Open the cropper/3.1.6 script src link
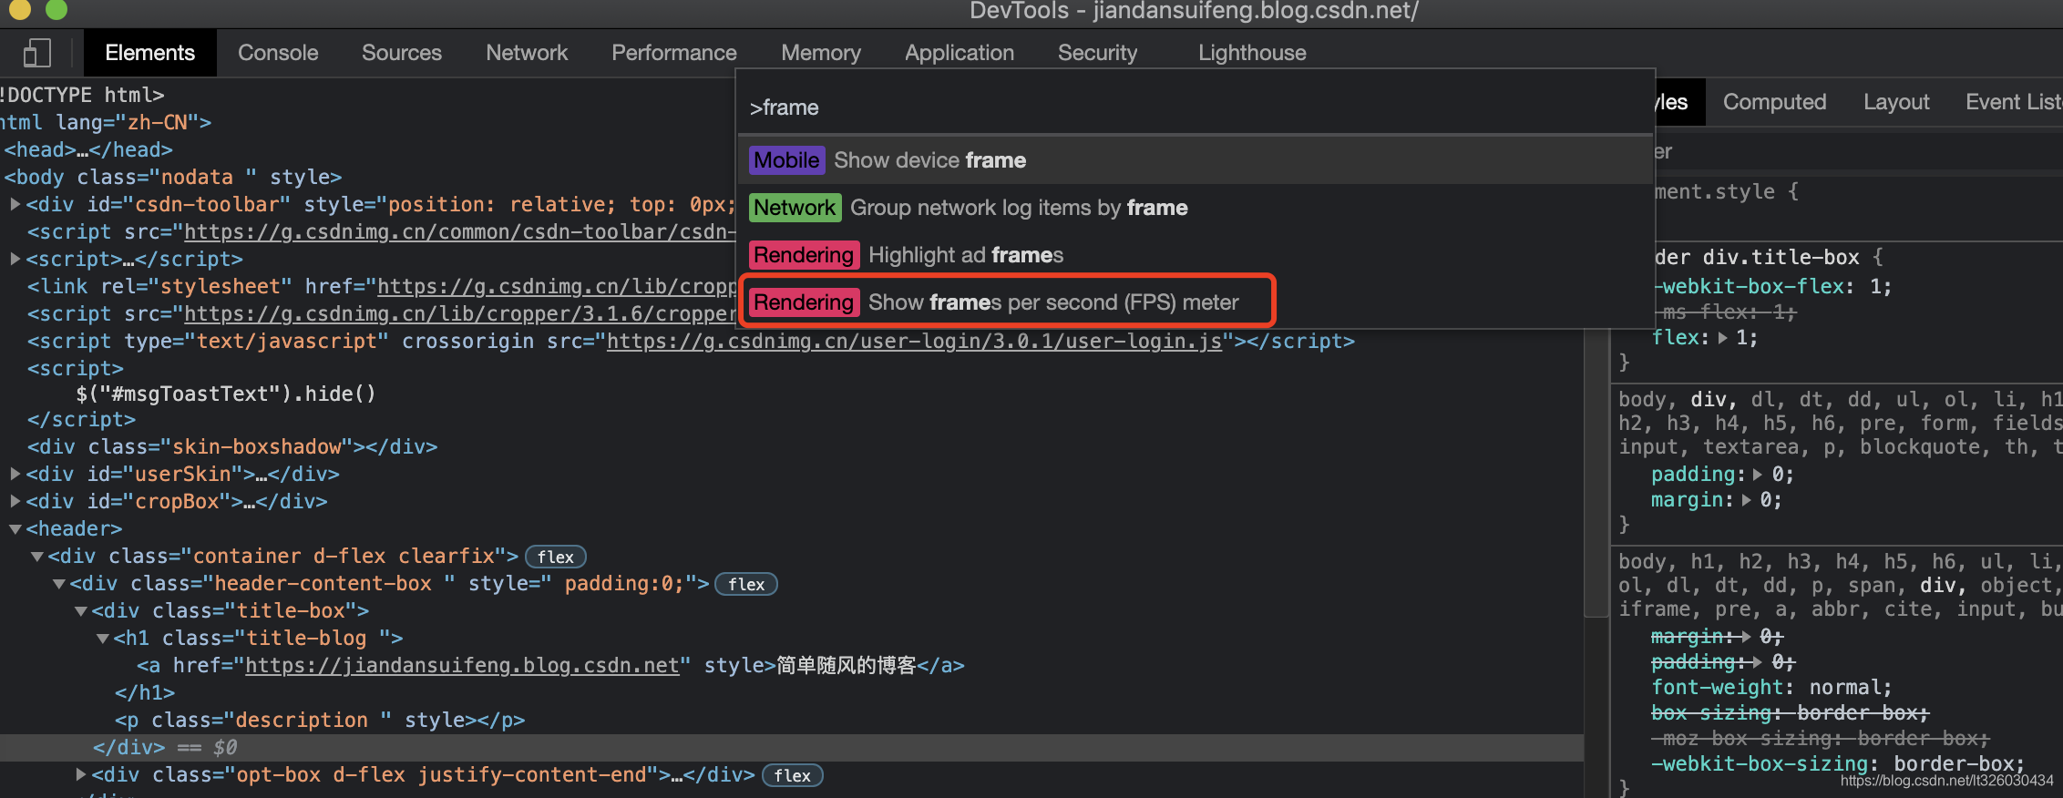The height and width of the screenshot is (798, 2063). [x=459, y=313]
